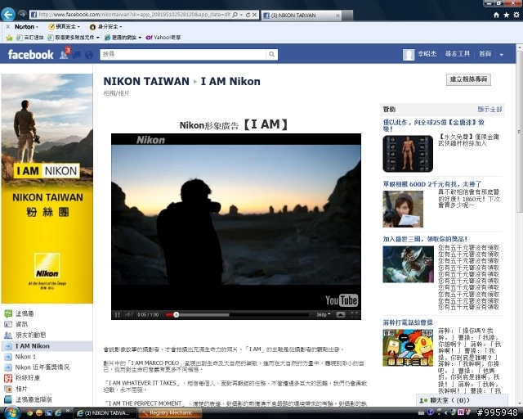The height and width of the screenshot is (419, 523).
Task: Click the Three Kingdoms cartoon ad thumbnail
Action: click(408, 348)
